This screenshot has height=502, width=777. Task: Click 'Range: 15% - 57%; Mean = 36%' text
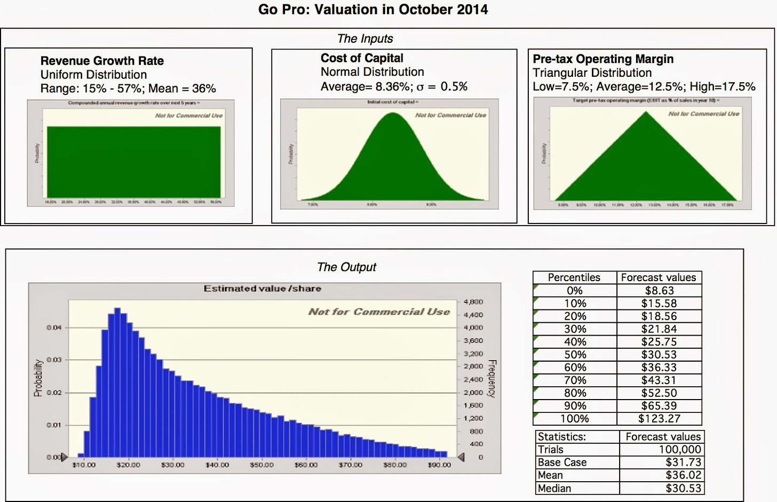(128, 89)
